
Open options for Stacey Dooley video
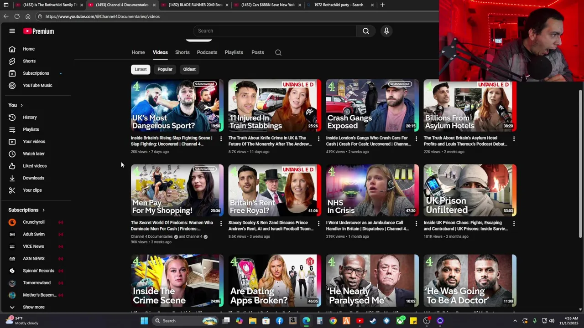tap(318, 223)
